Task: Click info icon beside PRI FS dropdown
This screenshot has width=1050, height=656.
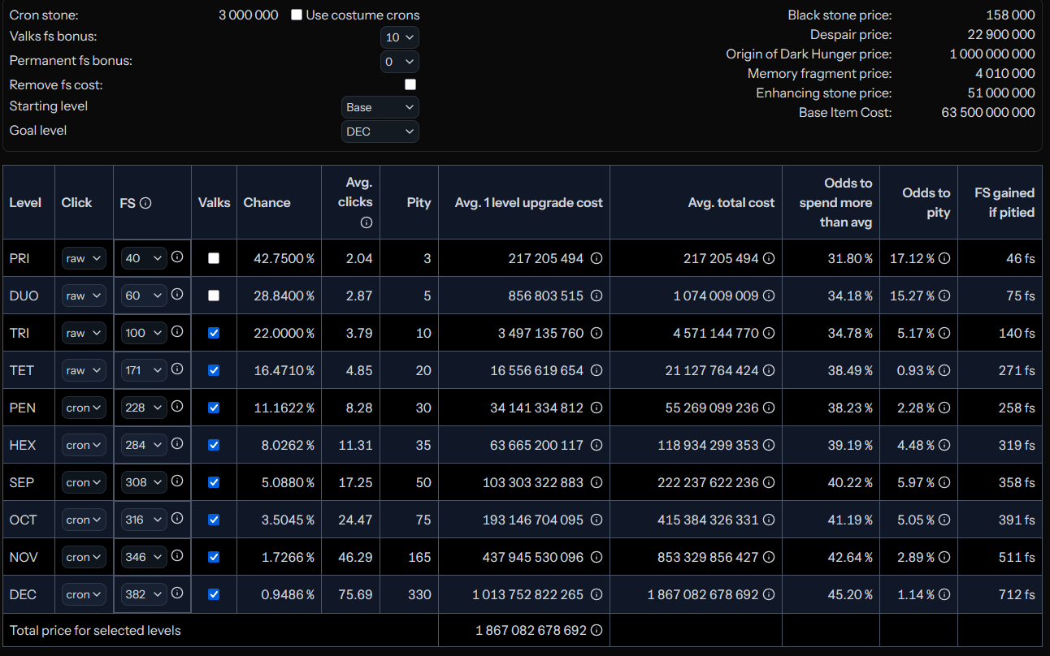Action: coord(177,257)
